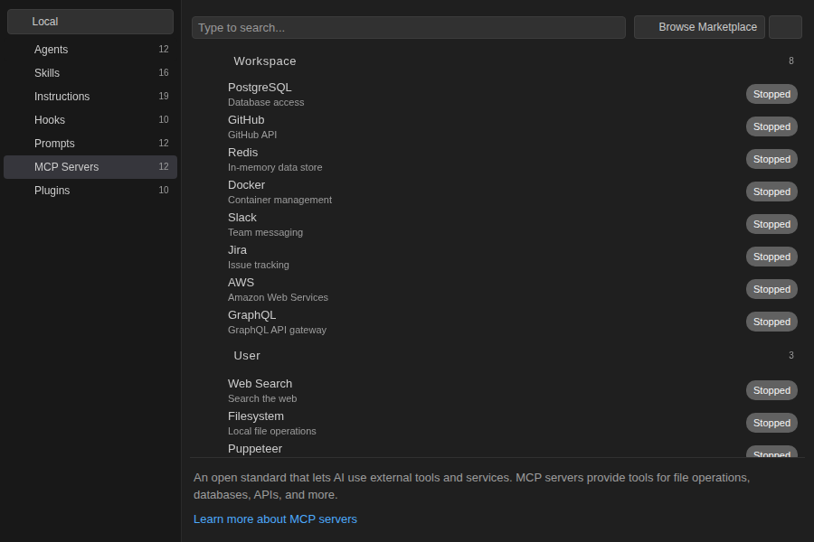Select the Slack server row

(x=497, y=225)
